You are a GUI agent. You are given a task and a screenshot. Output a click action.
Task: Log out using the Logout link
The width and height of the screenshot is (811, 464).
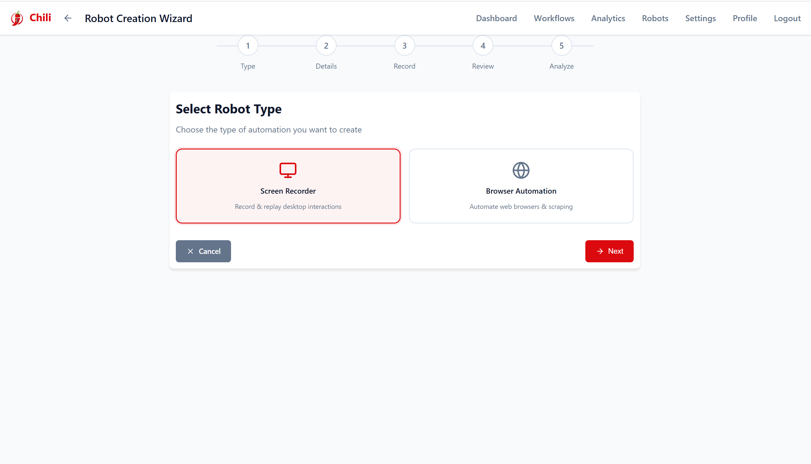pyautogui.click(x=787, y=18)
